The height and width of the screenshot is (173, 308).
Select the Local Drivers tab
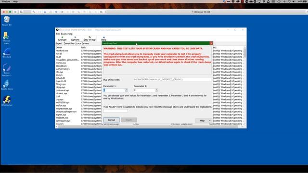(x=82, y=43)
